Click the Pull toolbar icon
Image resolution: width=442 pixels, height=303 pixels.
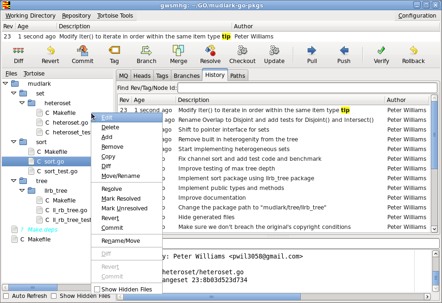pyautogui.click(x=312, y=50)
